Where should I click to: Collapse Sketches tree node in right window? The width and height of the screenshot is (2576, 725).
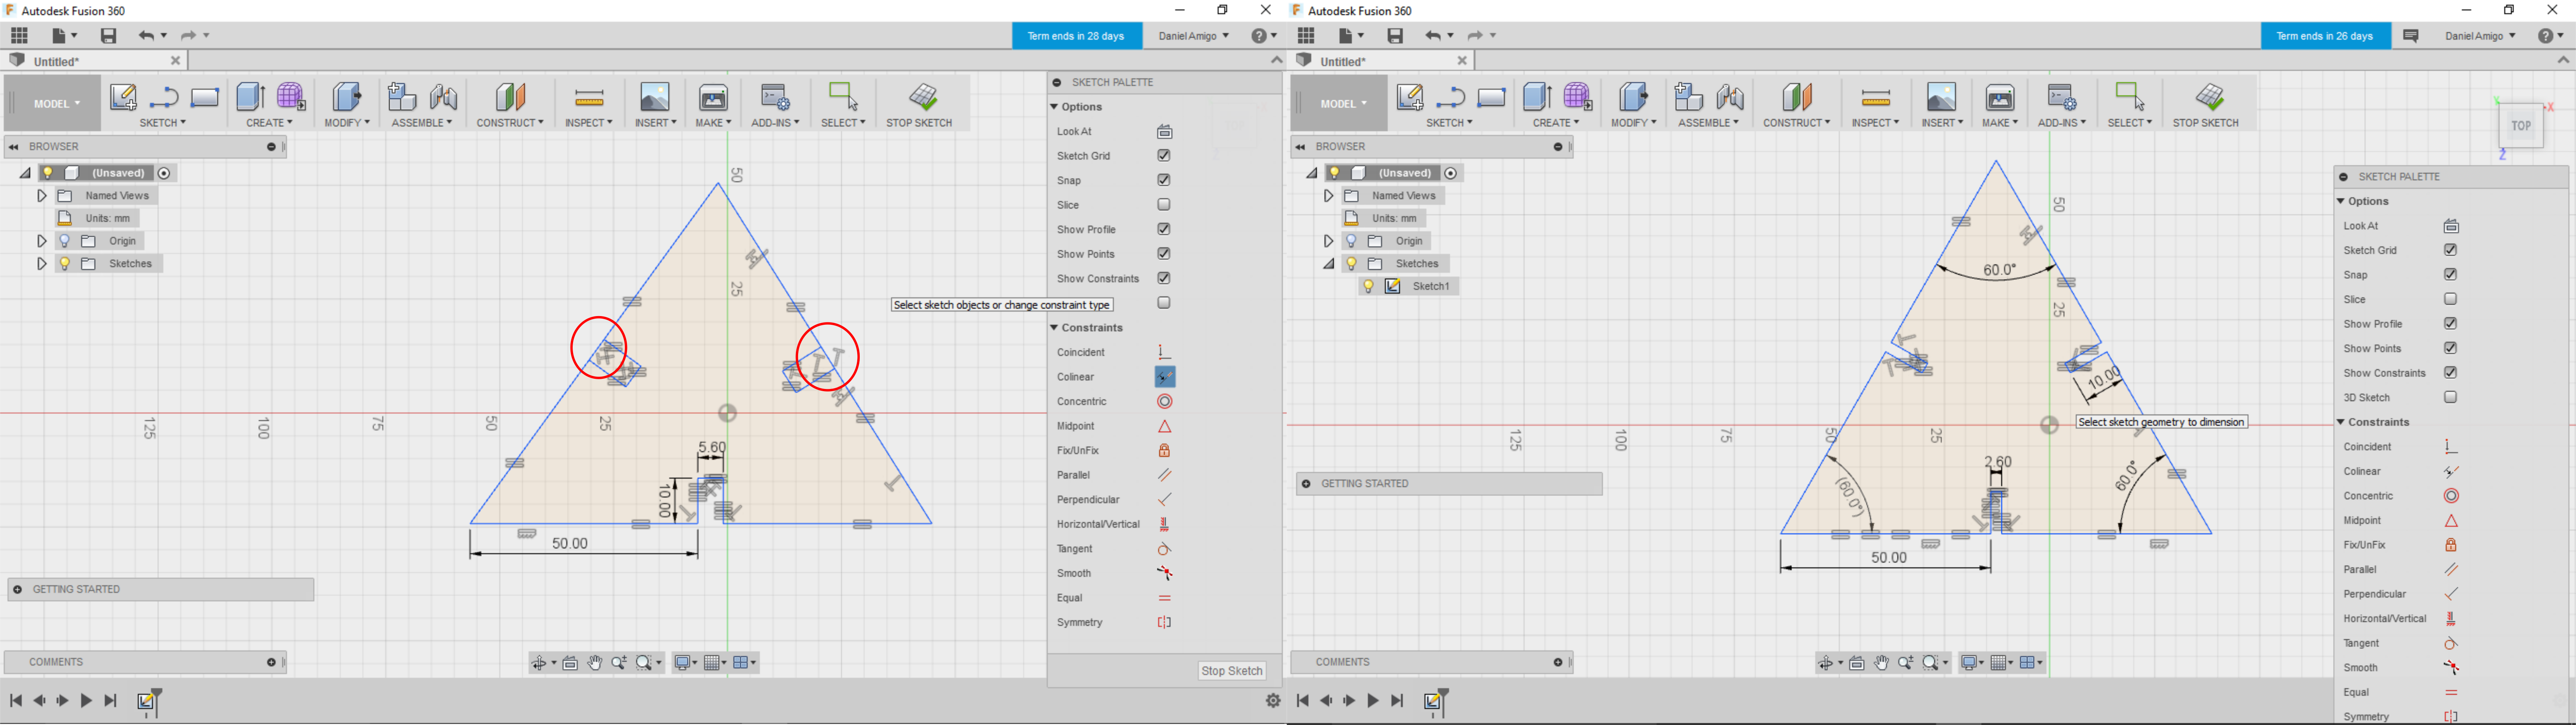pyautogui.click(x=1328, y=264)
